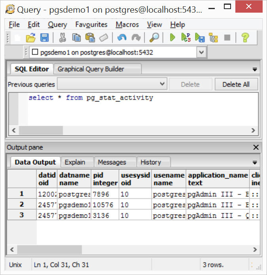Select the datname column header
This screenshot has width=267, height=275.
click(x=74, y=179)
